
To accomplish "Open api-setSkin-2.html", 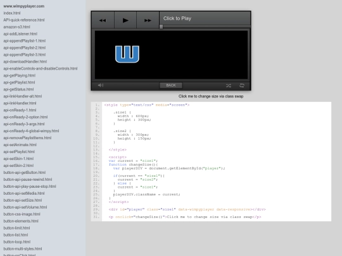I will click(18, 166).
